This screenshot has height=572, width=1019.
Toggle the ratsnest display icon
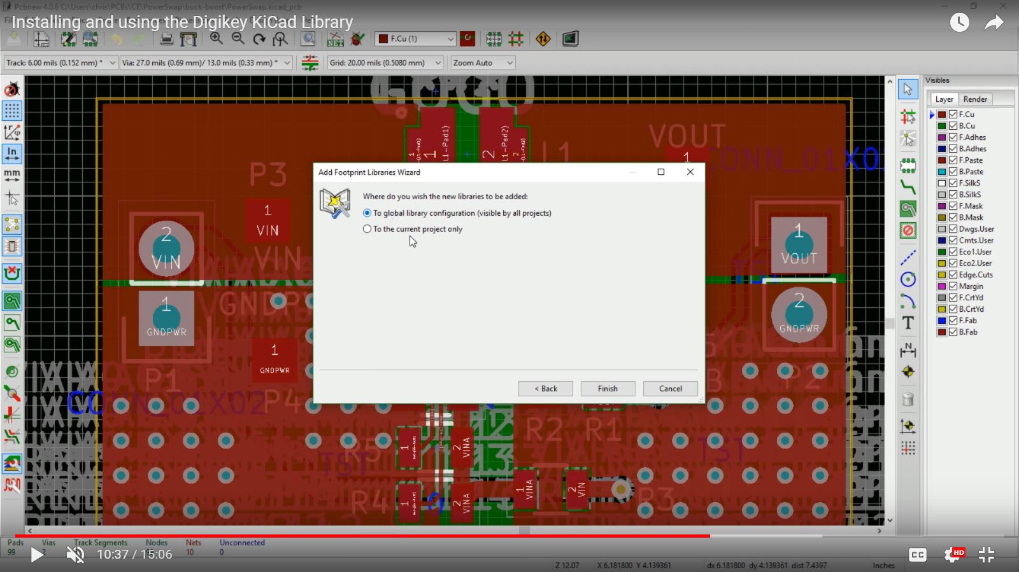[x=12, y=225]
